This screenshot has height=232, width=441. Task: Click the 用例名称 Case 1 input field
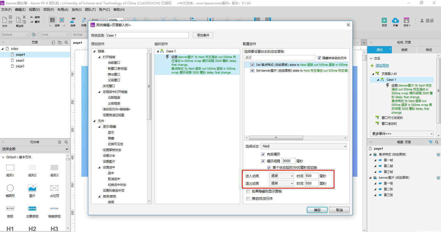click(x=147, y=35)
